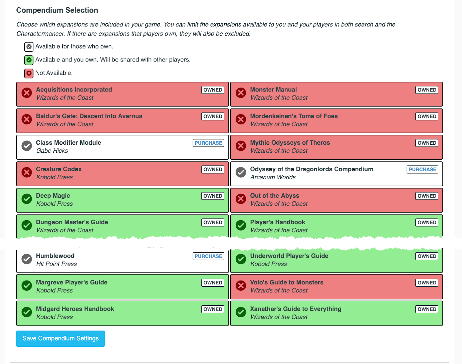
Task: Click the 'Compendium Selection' heading
Action: point(57,10)
